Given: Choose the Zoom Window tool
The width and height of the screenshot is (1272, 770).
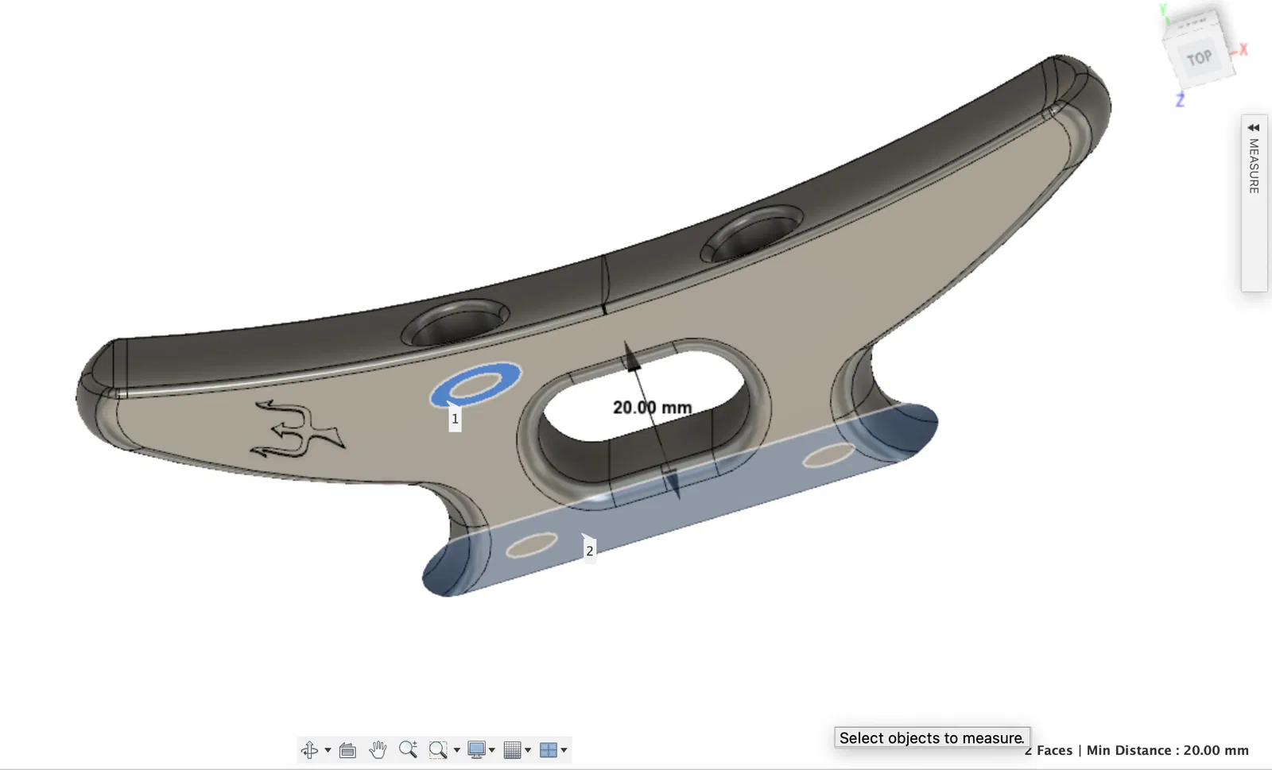Looking at the screenshot, I should point(437,749).
